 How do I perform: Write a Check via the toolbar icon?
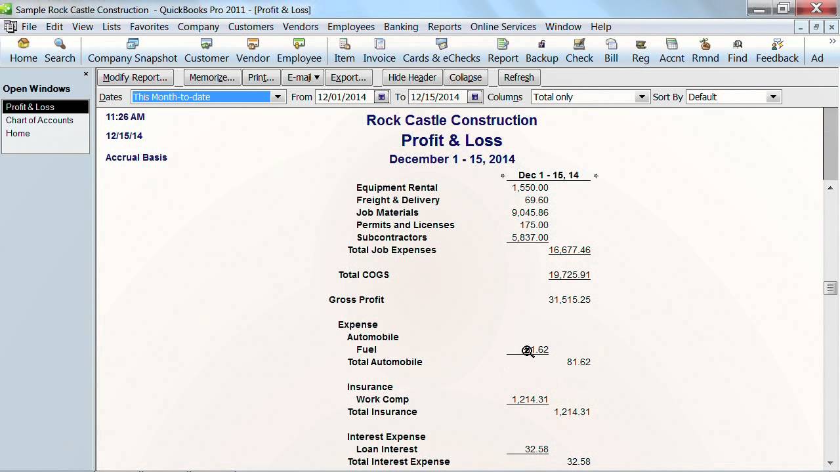tap(579, 50)
